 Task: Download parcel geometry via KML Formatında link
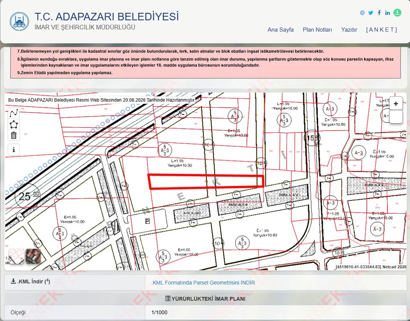point(203,283)
